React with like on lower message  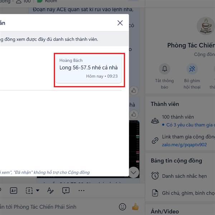point(134,114)
